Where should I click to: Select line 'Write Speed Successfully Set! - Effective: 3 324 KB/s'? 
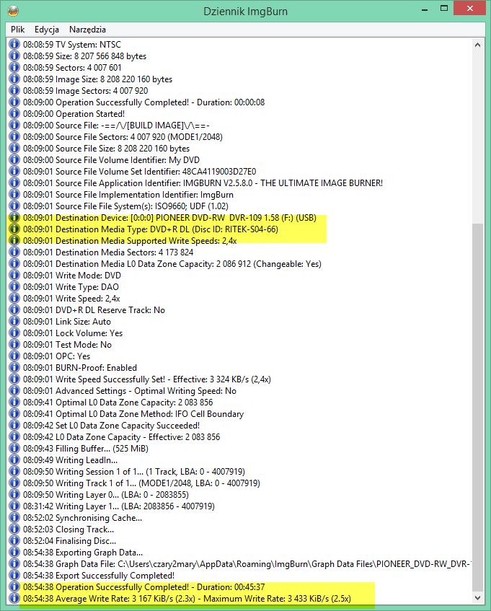[x=147, y=379]
